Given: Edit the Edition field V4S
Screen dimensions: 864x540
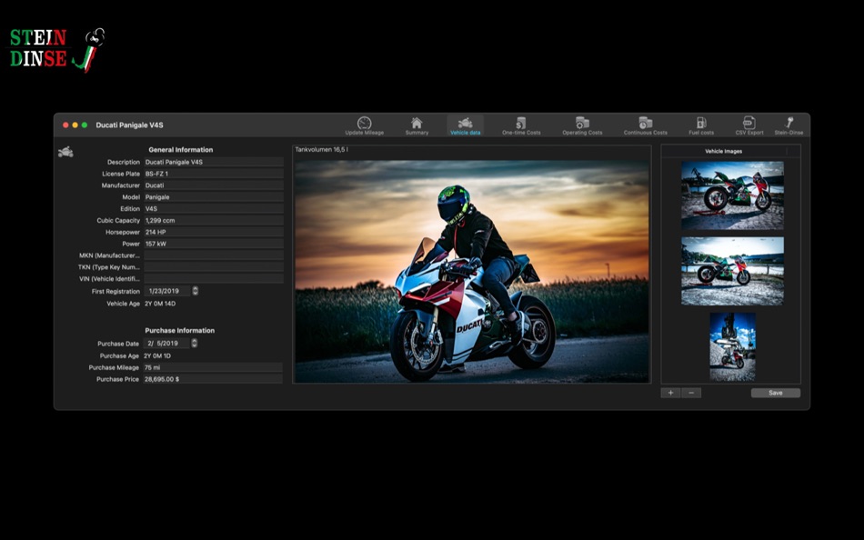Looking at the screenshot, I should [x=213, y=208].
